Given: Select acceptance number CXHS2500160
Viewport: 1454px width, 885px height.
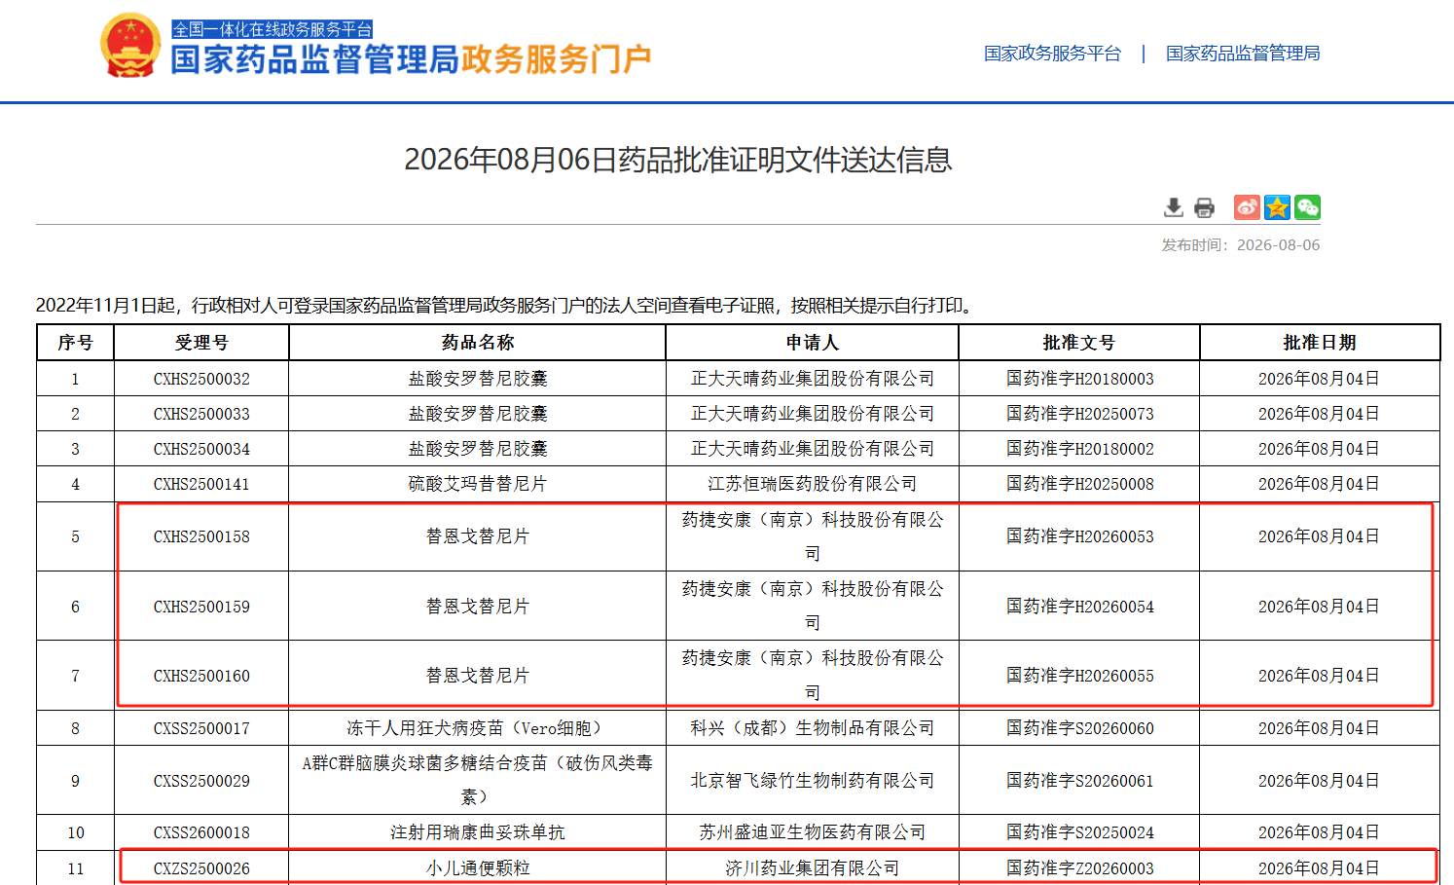Looking at the screenshot, I should pyautogui.click(x=201, y=676).
